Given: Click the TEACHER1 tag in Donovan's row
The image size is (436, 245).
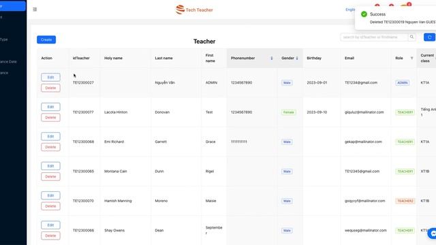Looking at the screenshot, I should pos(405,112).
